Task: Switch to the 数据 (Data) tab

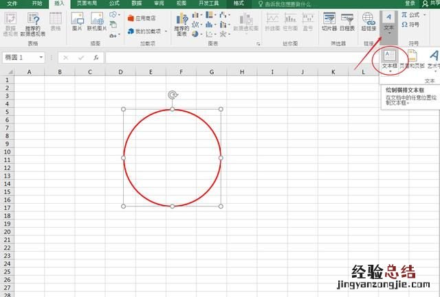Action: click(137, 3)
